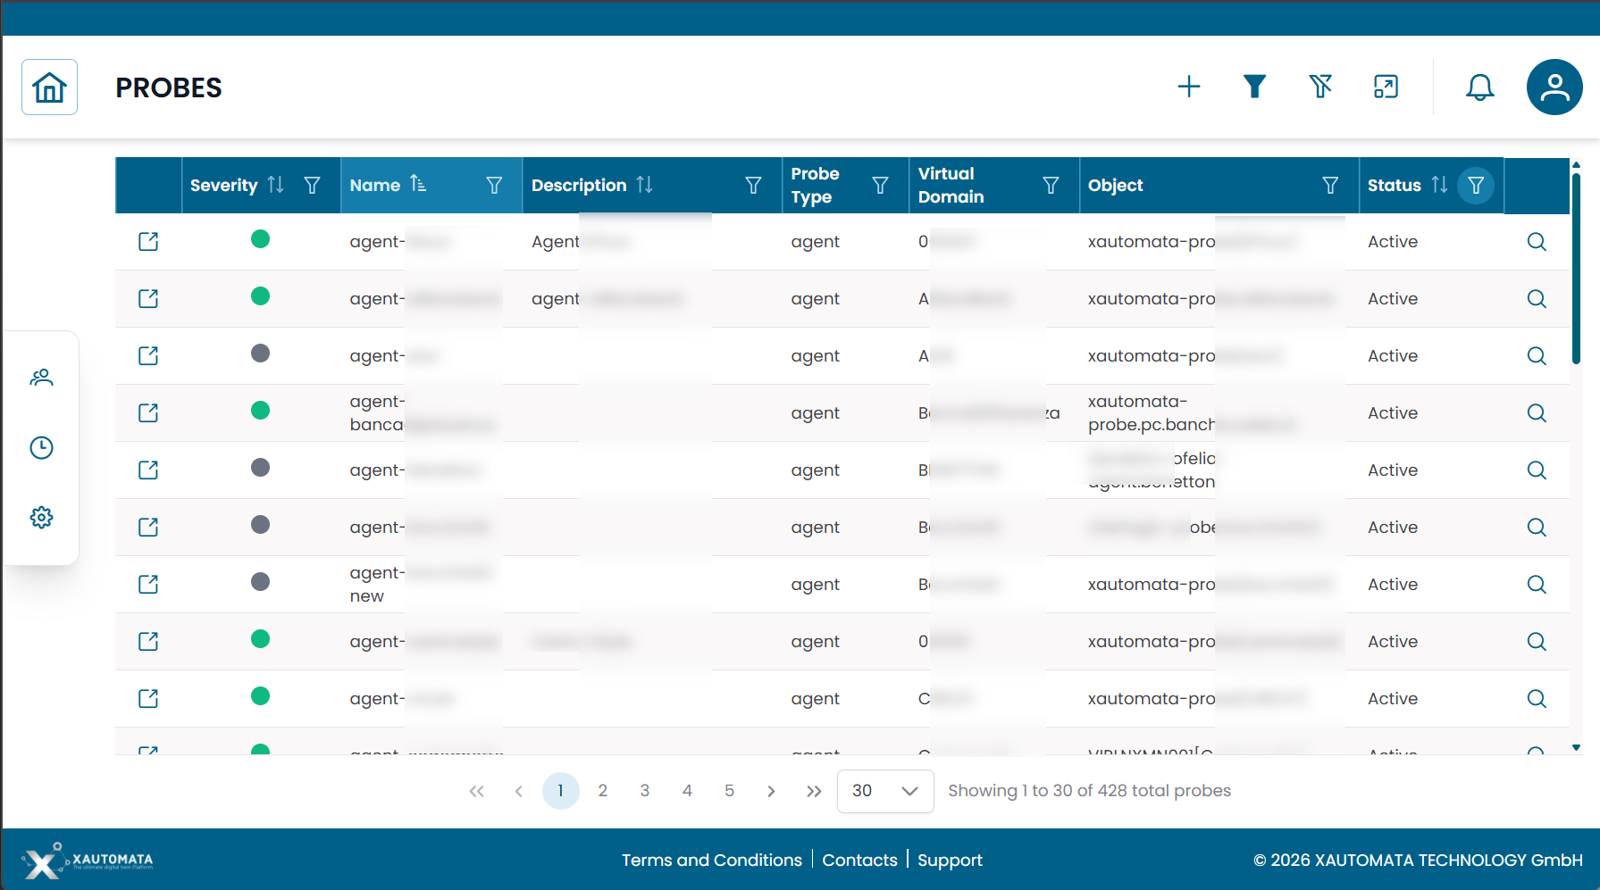Toggle sort on Name column
The height and width of the screenshot is (890, 1600).
point(418,185)
